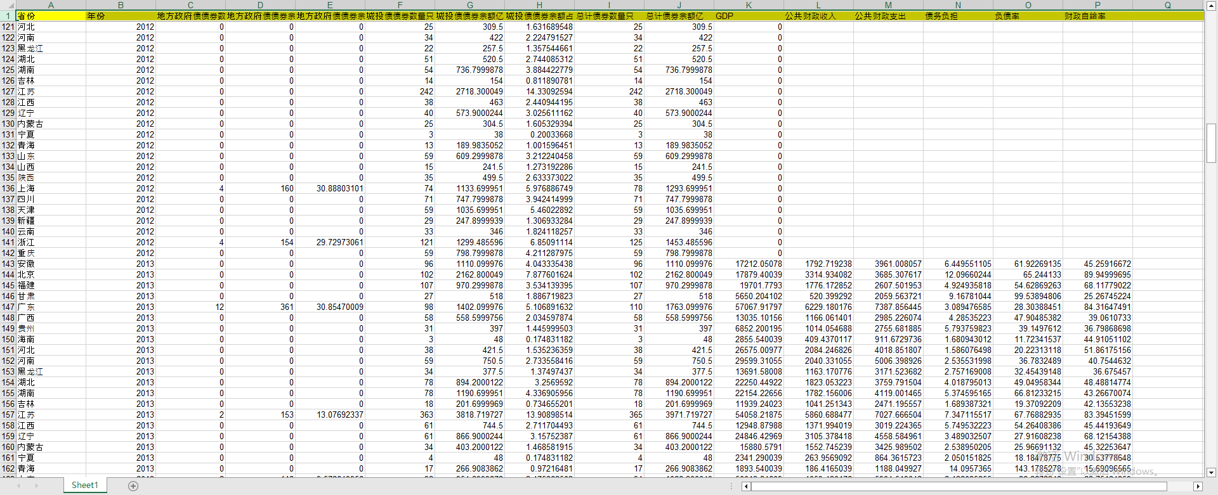Select the cell containing 3818.719727

(x=469, y=415)
